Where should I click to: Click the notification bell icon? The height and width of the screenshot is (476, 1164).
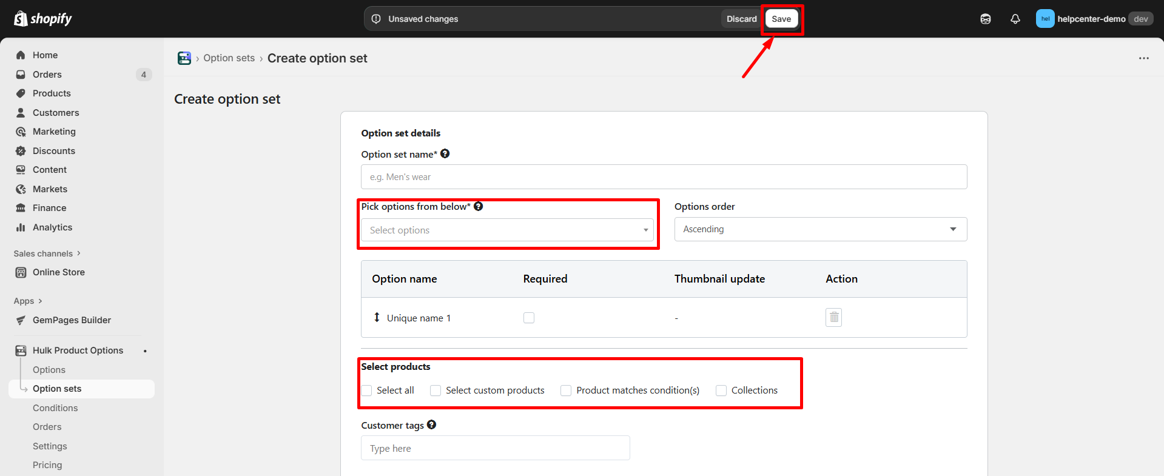coord(1015,19)
